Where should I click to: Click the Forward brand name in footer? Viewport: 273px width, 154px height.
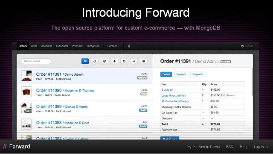pos(20,146)
